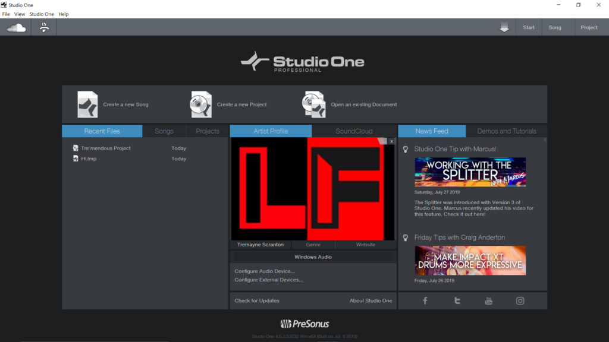Viewport: 609px width, 342px height.
Task: Open the Demos and Tutorials tab
Action: pyautogui.click(x=507, y=131)
